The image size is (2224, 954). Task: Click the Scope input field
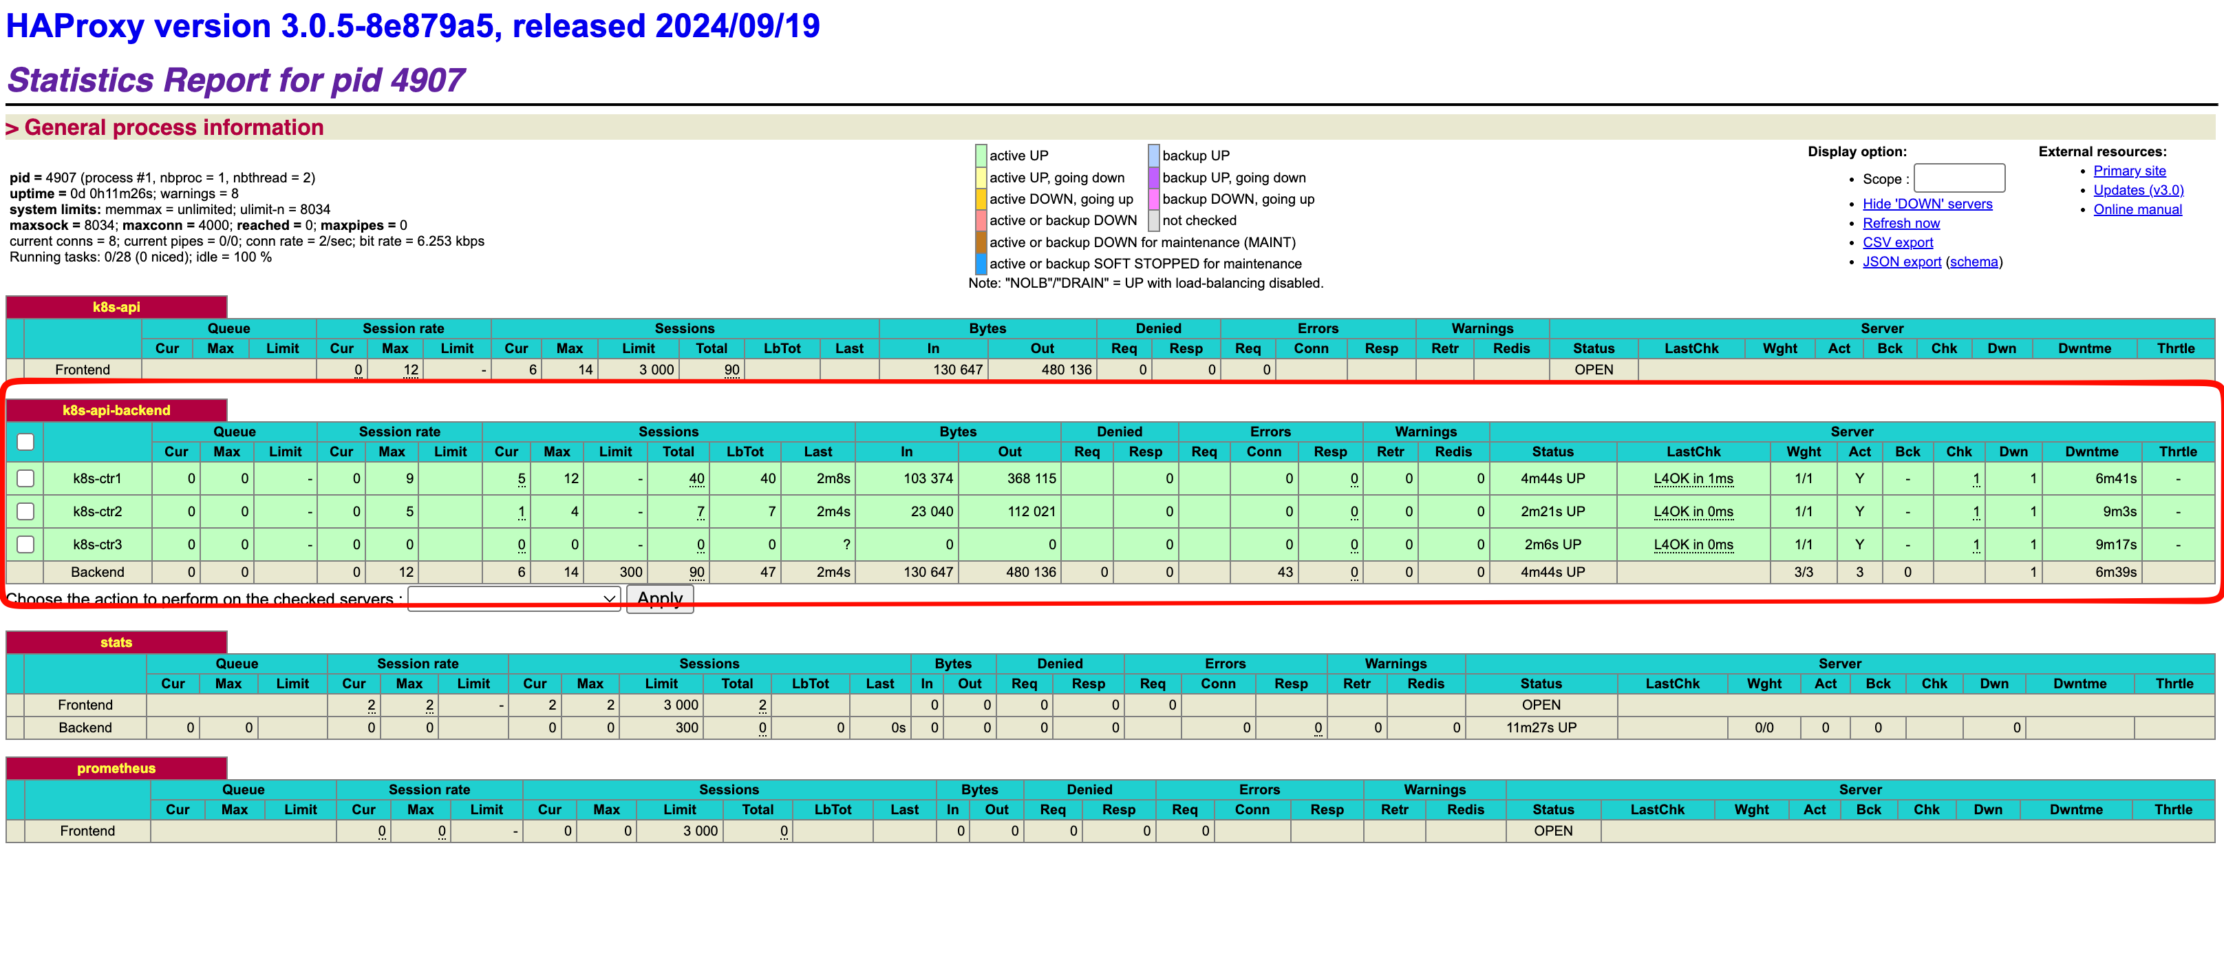click(x=1958, y=179)
